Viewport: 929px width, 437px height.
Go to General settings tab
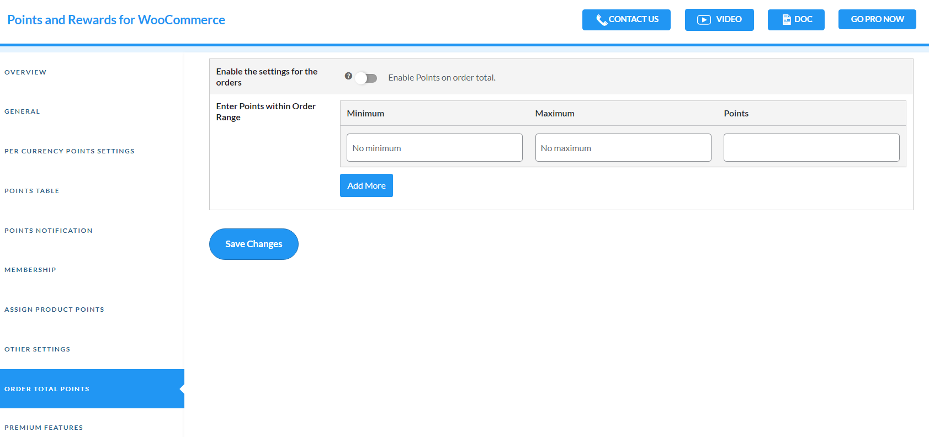(22, 111)
